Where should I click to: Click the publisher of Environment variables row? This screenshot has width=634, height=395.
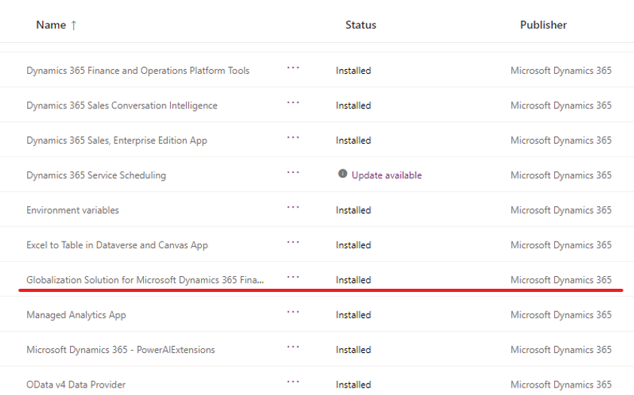click(561, 210)
